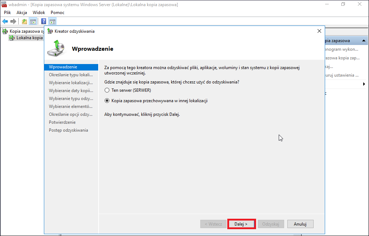The image size is (369, 236).
Task: Open the Widok menu
Action: pyautogui.click(x=39, y=13)
